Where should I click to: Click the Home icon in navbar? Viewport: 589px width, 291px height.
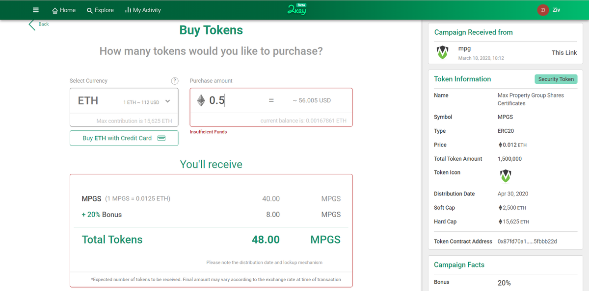(x=55, y=10)
